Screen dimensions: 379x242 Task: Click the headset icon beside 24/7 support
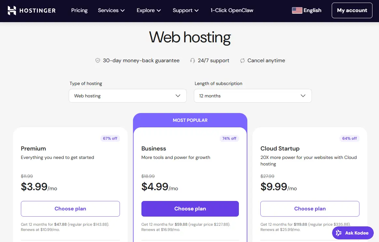192,60
